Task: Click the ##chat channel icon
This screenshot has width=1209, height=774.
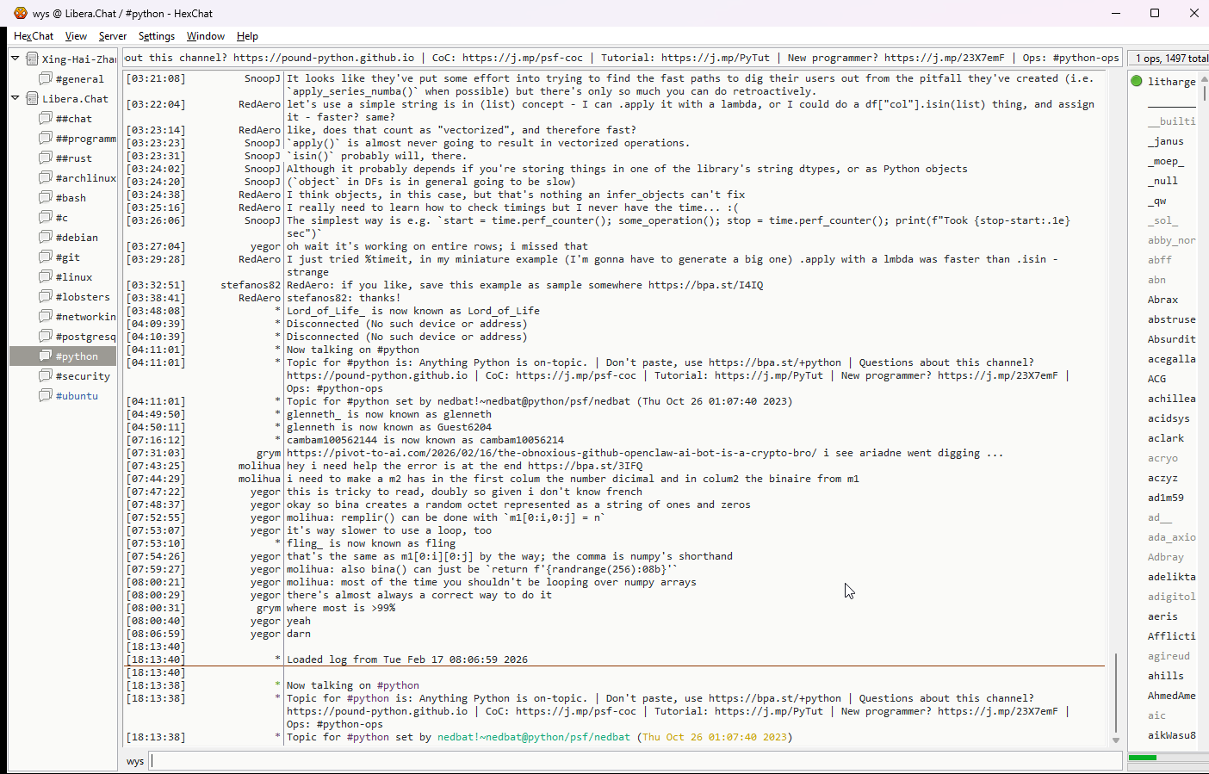Action: coord(46,118)
